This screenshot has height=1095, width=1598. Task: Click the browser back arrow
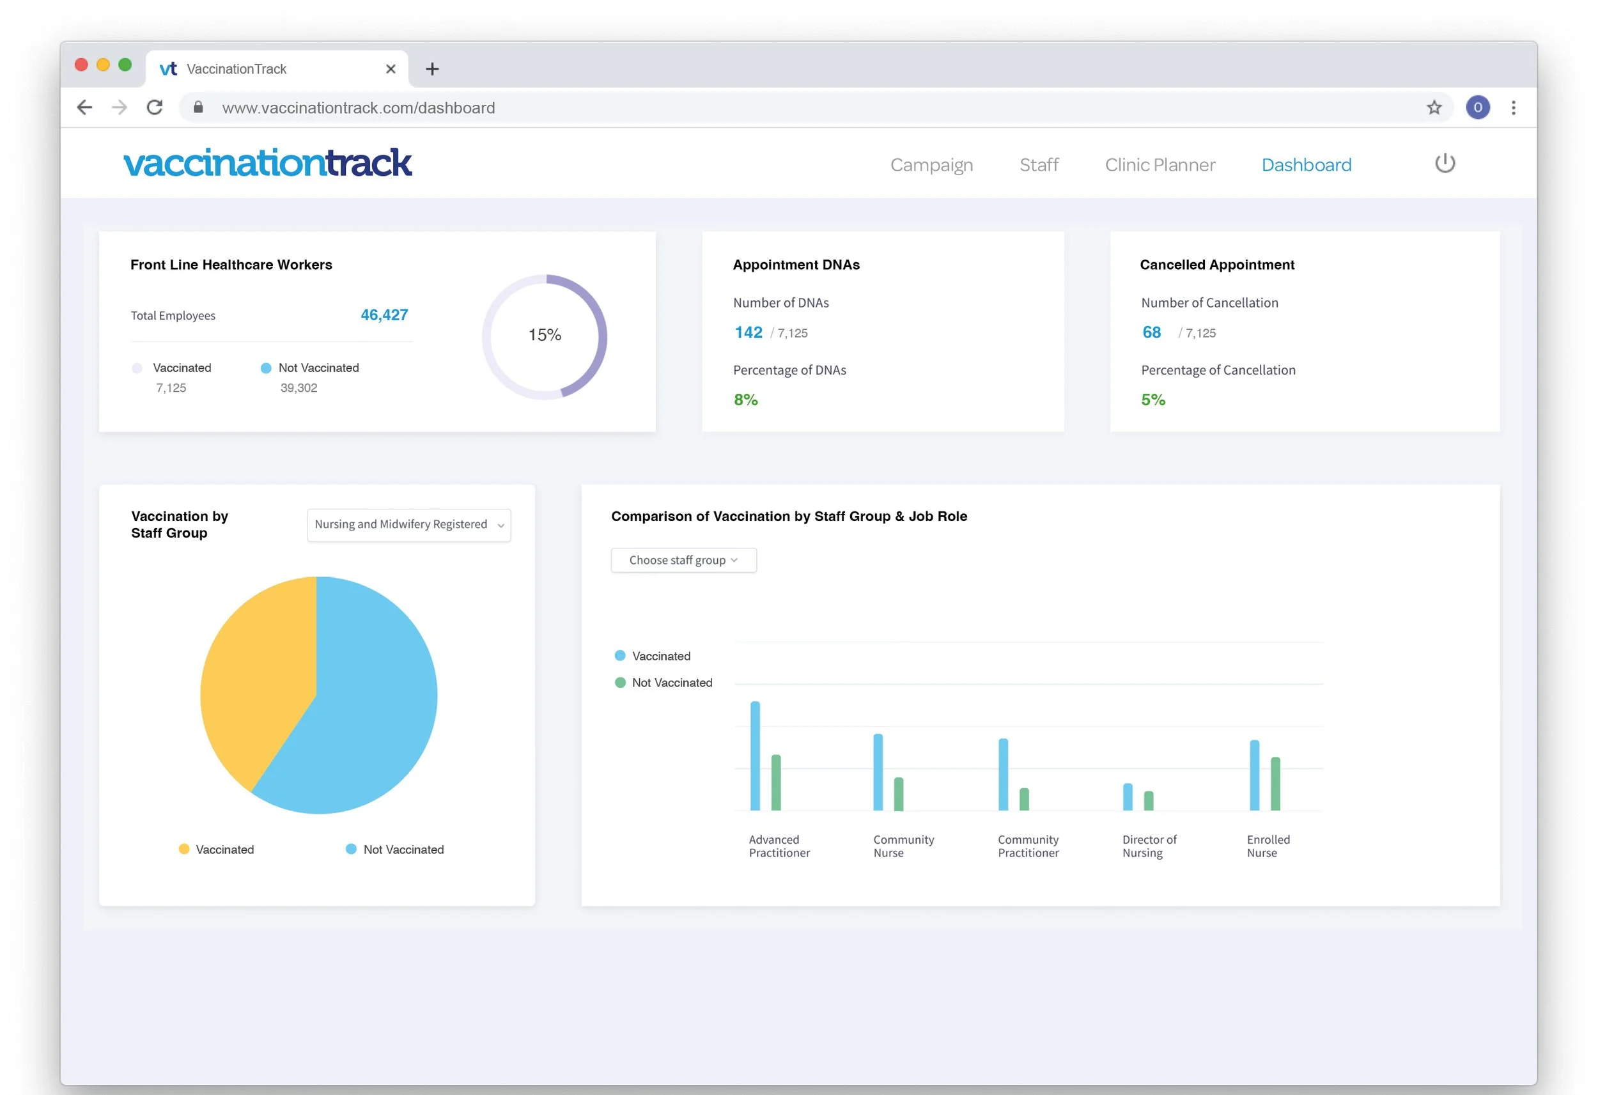pyautogui.click(x=84, y=107)
